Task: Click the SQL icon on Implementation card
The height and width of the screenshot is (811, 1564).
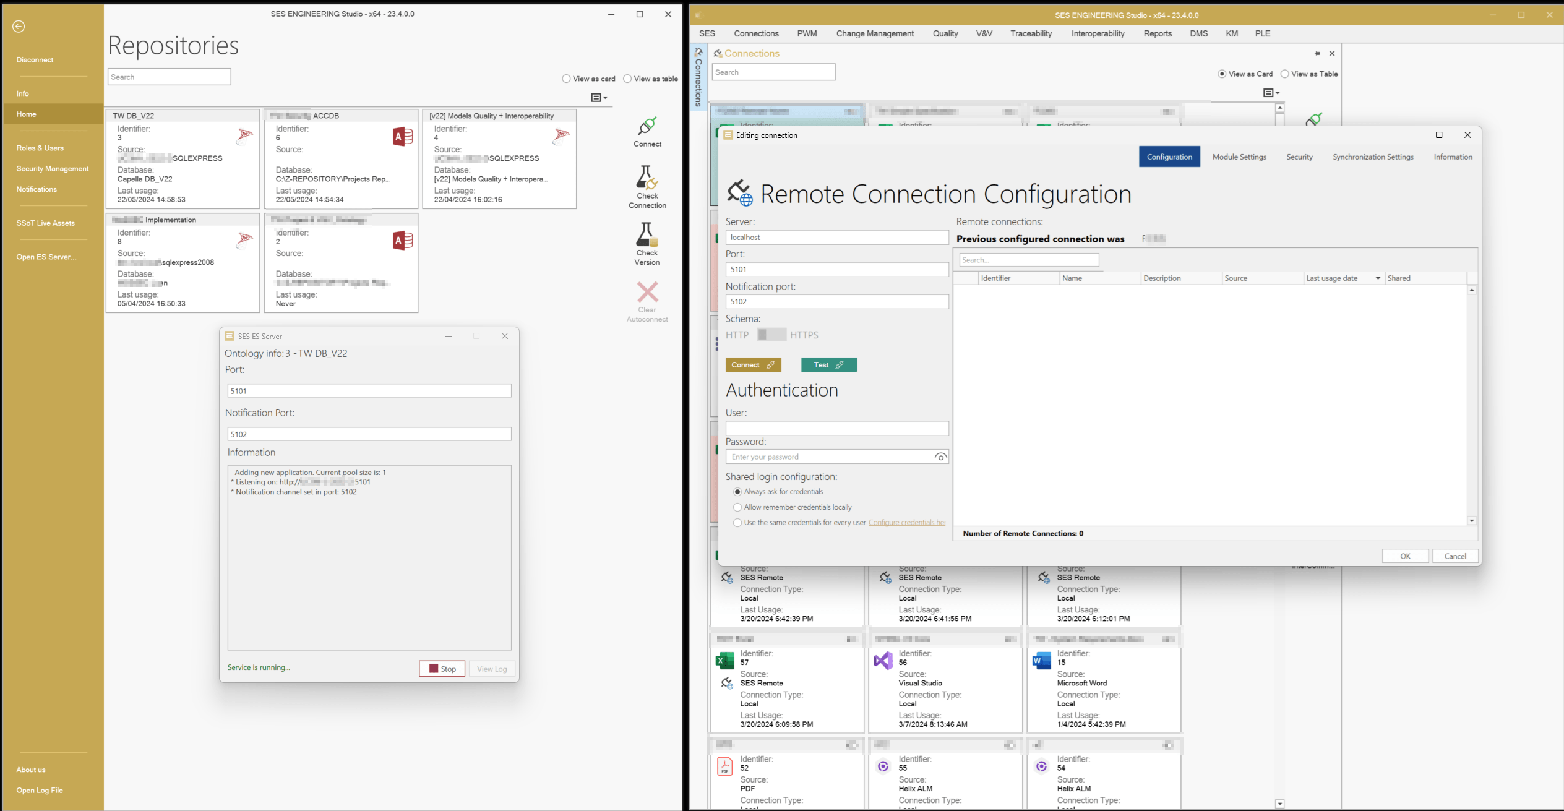Action: click(245, 240)
